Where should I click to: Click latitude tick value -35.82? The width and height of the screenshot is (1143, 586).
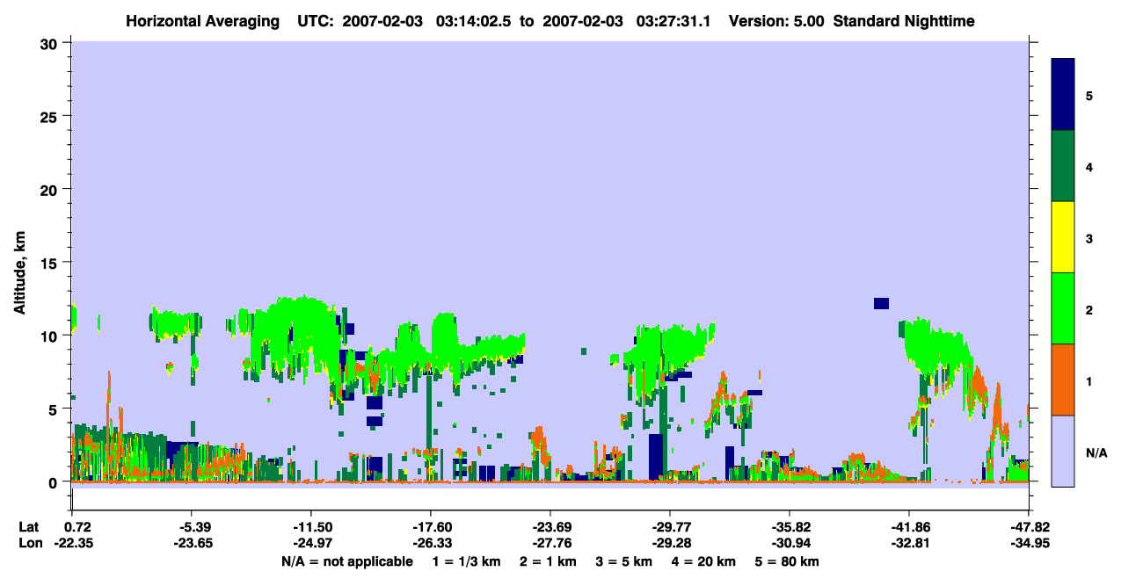789,527
